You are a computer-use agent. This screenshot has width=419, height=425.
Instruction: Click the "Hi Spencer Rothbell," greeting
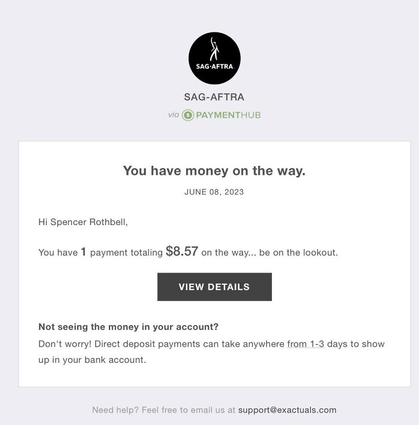pos(83,222)
